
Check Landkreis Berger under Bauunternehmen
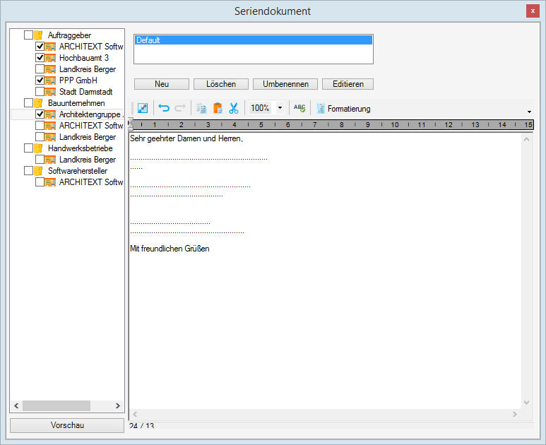tap(40, 136)
